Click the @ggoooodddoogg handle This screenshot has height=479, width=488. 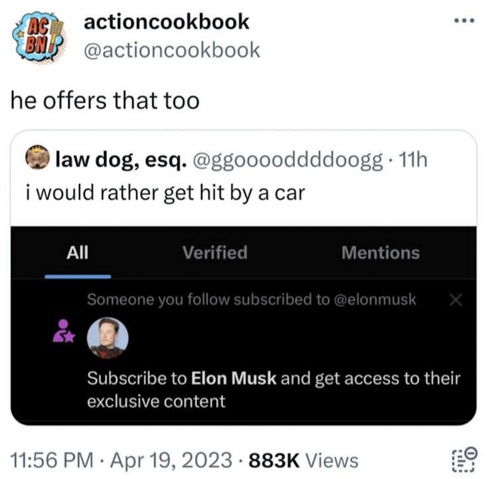(x=287, y=160)
